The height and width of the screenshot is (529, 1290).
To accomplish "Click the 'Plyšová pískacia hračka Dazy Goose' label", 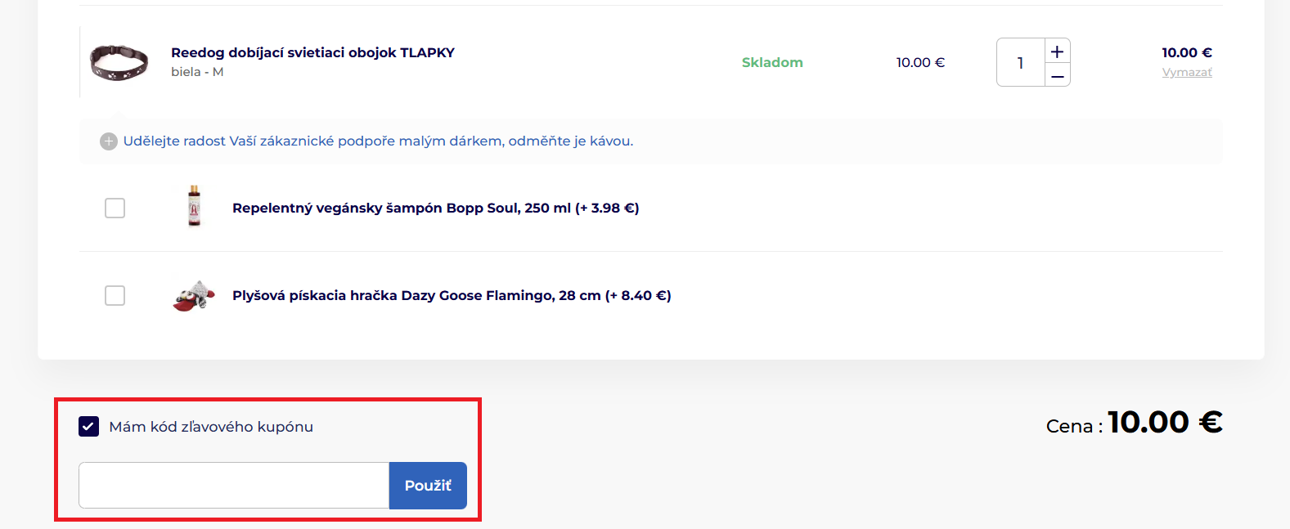I will pos(452,296).
